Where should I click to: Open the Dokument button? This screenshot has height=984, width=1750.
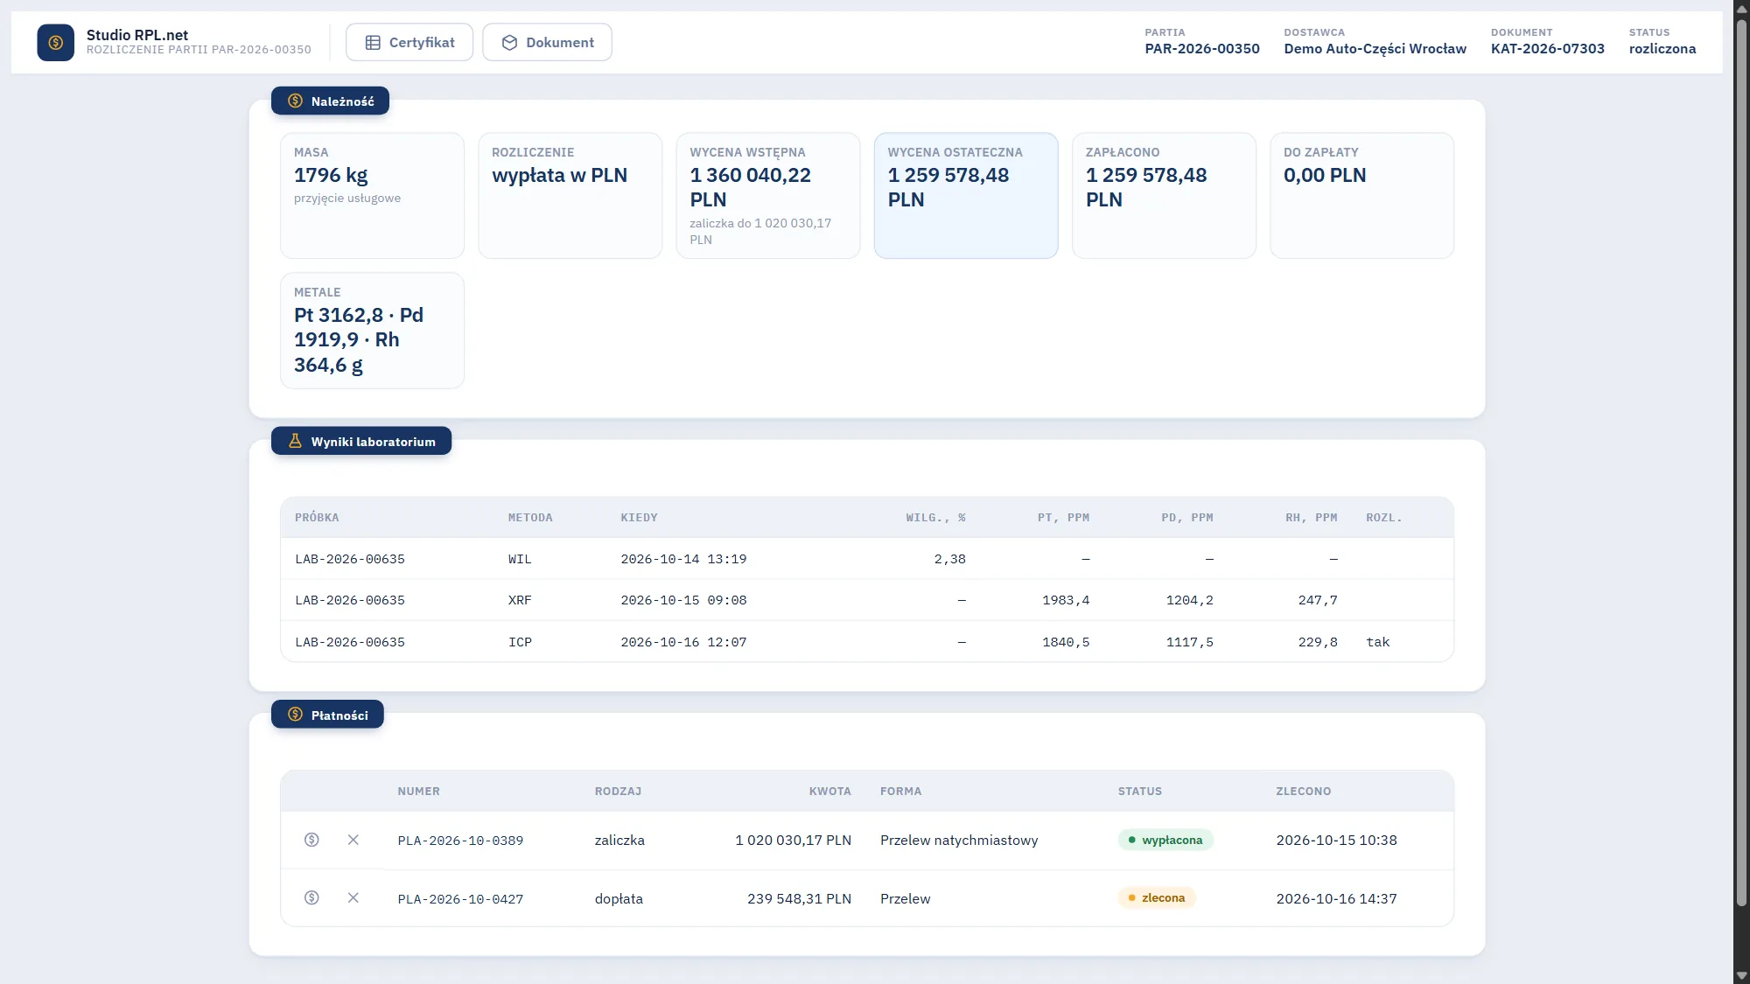click(547, 42)
